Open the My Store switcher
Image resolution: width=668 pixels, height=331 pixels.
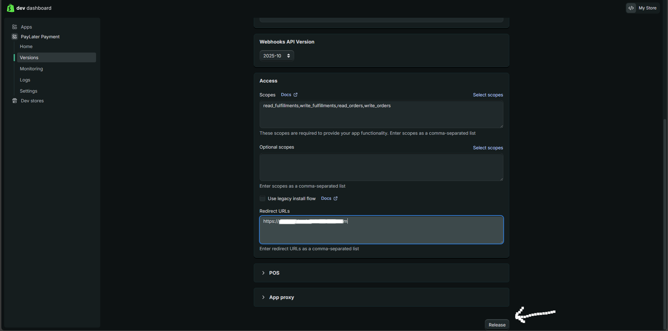[643, 8]
